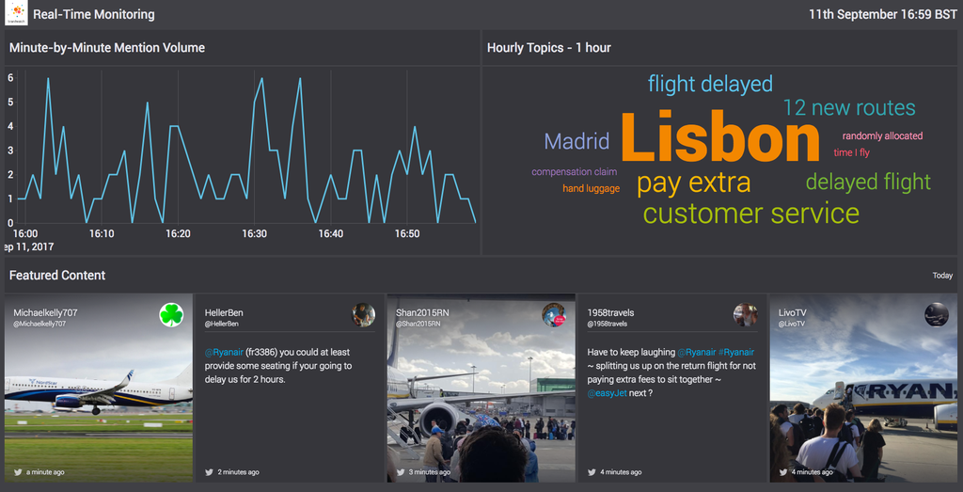The image size is (963, 492).
Task: Open LivoTV's profile avatar
Action: click(x=936, y=315)
